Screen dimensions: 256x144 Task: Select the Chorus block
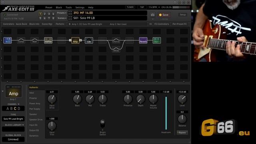(116, 40)
